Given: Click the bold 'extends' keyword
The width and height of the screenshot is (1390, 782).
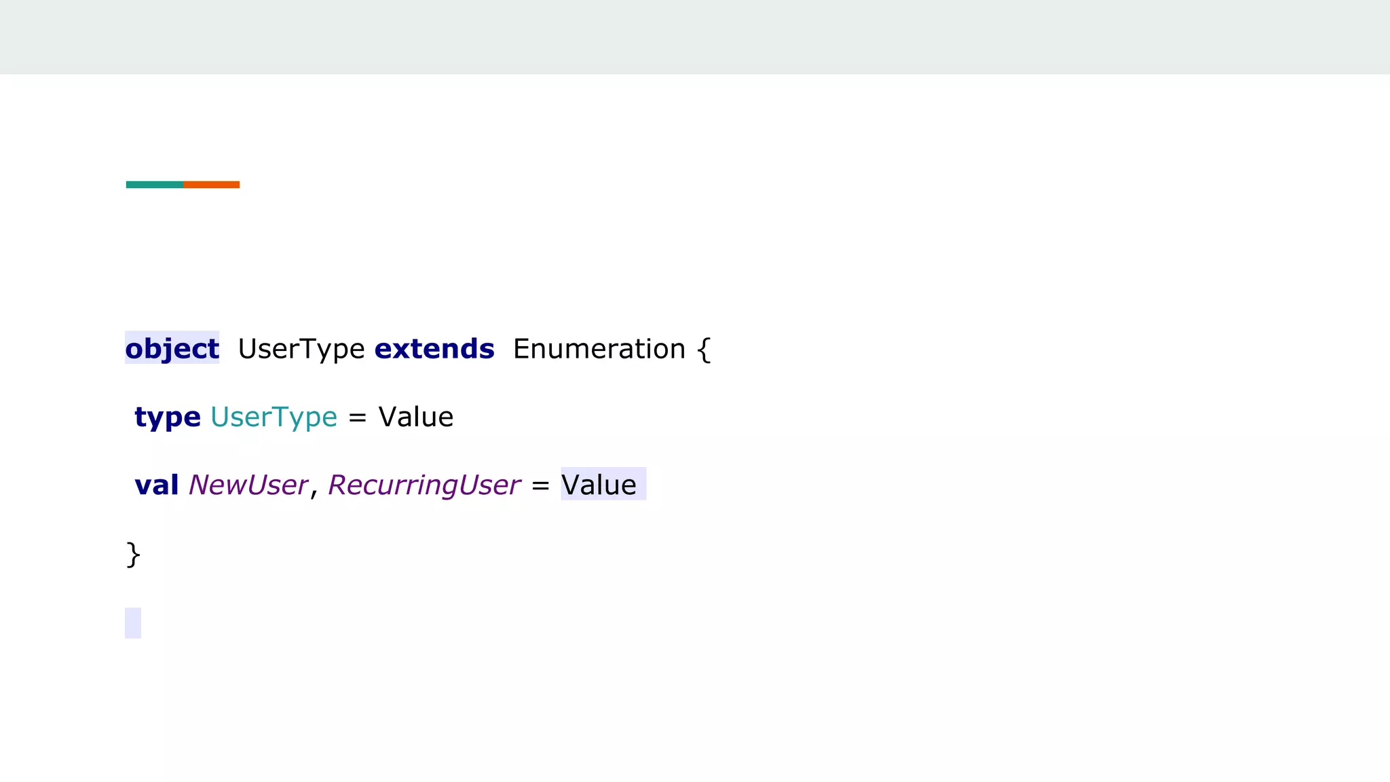Looking at the screenshot, I should pyautogui.click(x=434, y=349).
